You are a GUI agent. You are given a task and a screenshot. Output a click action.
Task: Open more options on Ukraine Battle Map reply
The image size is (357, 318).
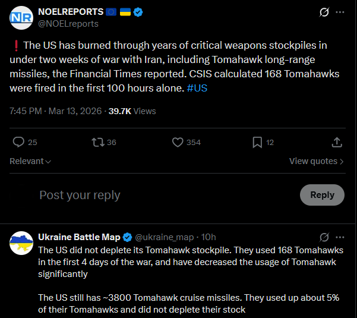[x=340, y=237]
